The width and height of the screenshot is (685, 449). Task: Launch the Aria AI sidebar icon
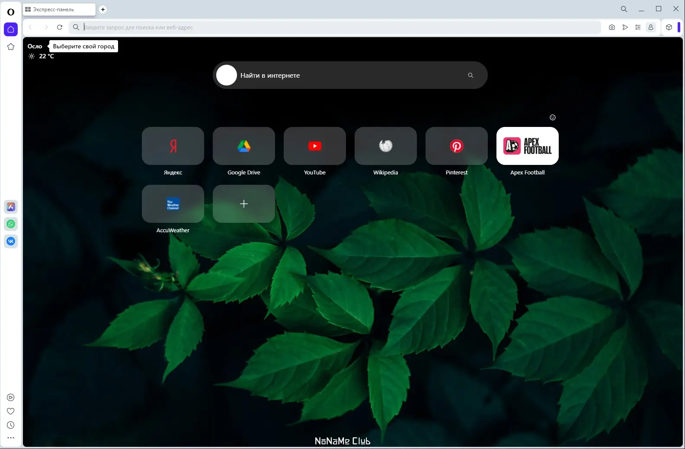point(11,207)
